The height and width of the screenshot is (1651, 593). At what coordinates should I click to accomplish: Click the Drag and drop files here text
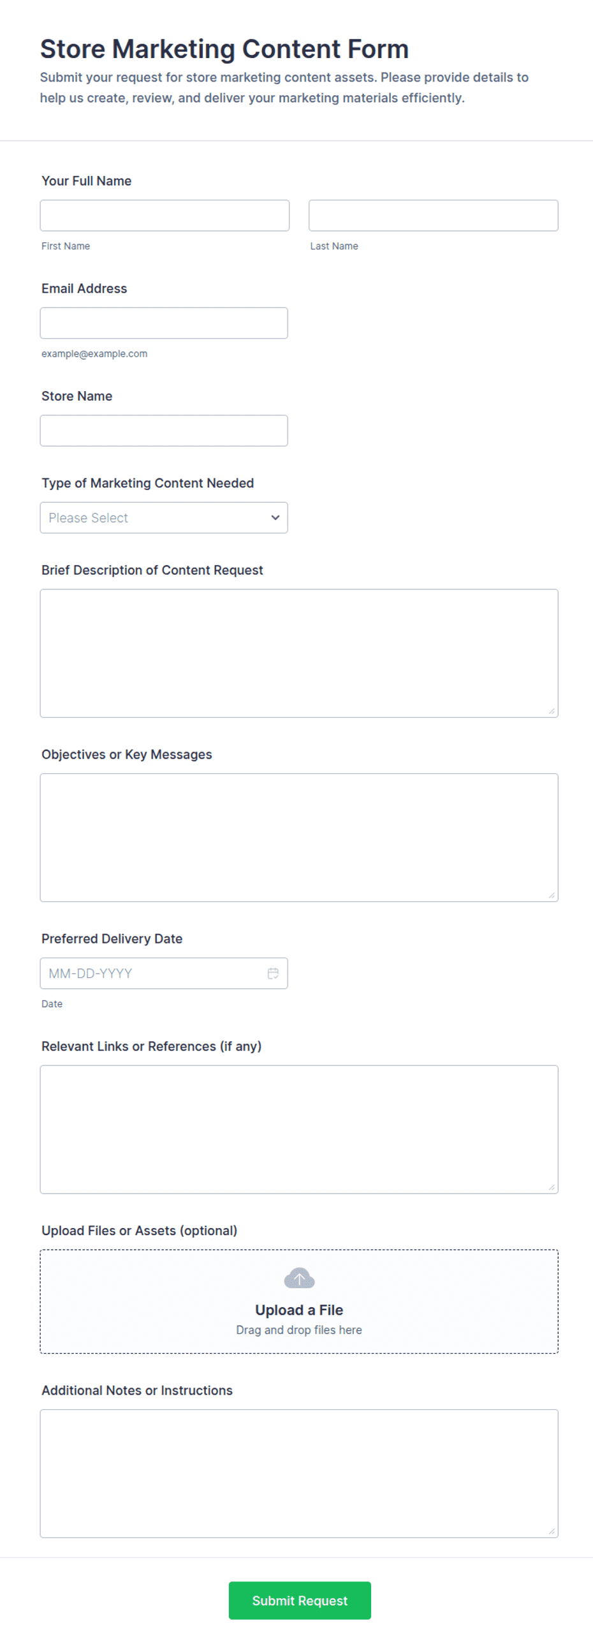299,1330
